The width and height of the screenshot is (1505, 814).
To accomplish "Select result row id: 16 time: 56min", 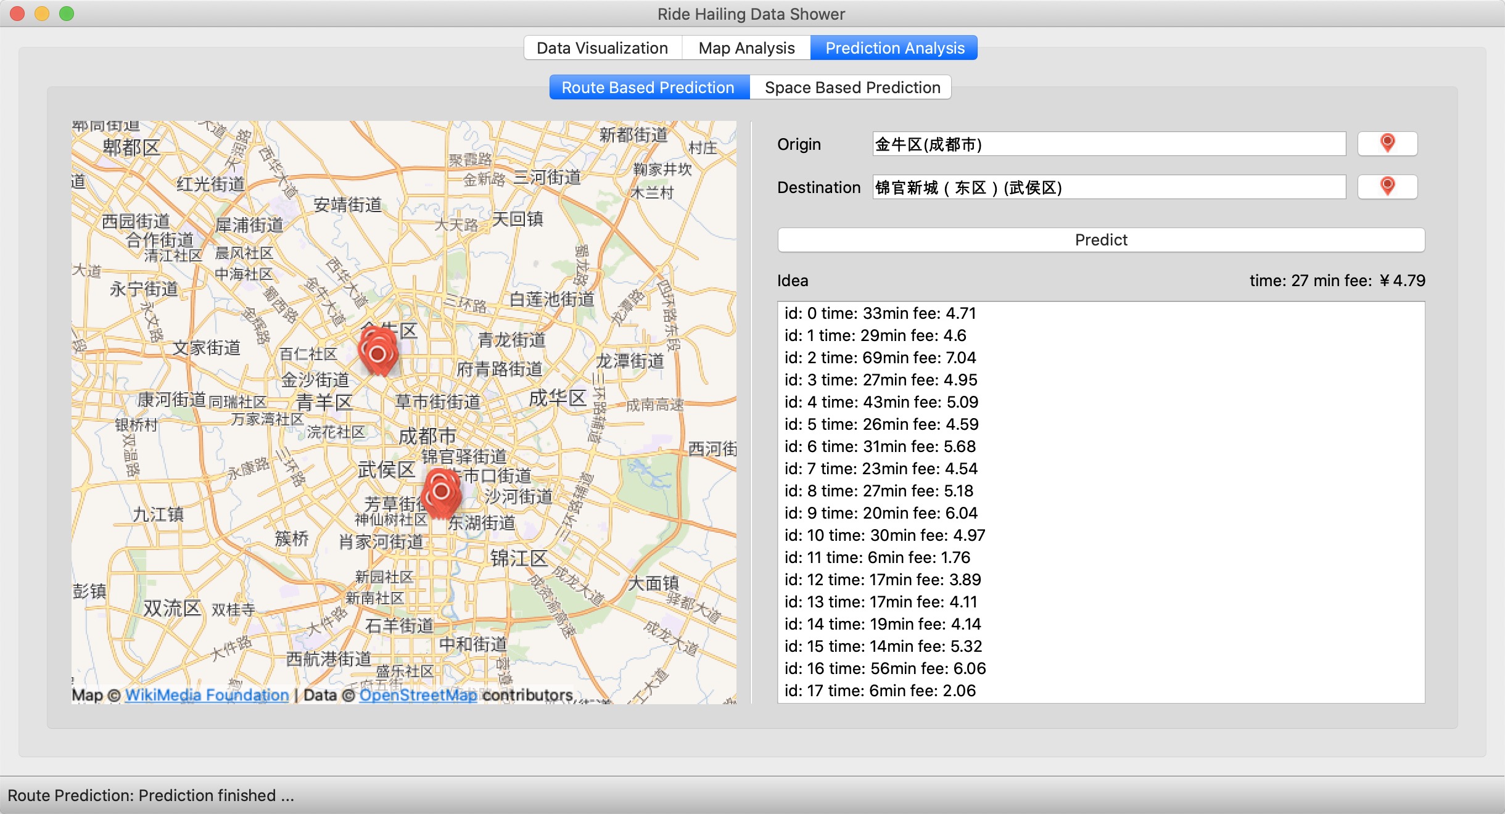I will click(885, 668).
